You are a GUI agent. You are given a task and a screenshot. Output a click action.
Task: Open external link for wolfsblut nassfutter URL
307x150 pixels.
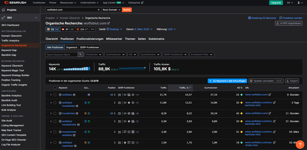pos(274,142)
